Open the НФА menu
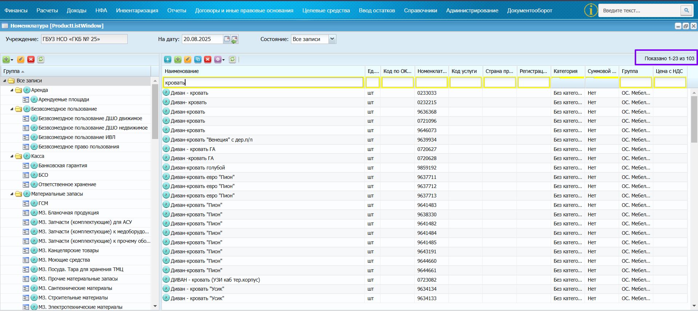Viewport: 698px width, 311px height. click(x=101, y=11)
